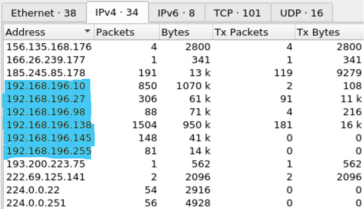Sort by the Address column header
The image size is (364, 209).
[x=42, y=32]
